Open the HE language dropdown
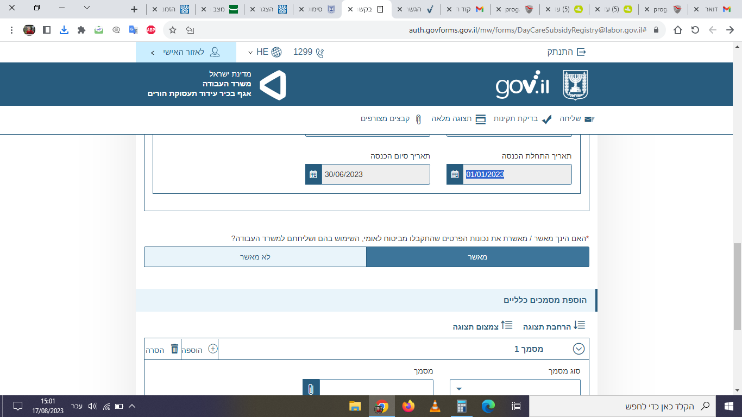Viewport: 742px width, 417px height. pos(265,52)
